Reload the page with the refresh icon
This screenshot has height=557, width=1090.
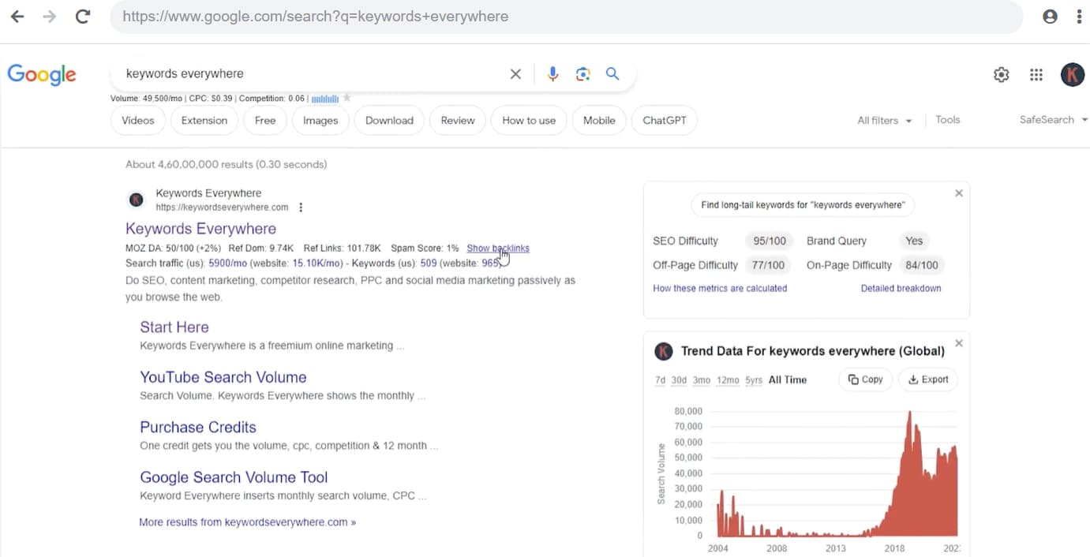(82, 17)
